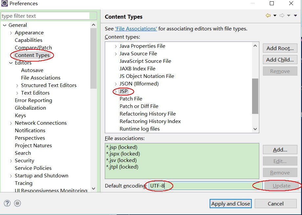Screen dimensions: 302x215
Task: Open the help question mark icon
Action: click(7, 203)
